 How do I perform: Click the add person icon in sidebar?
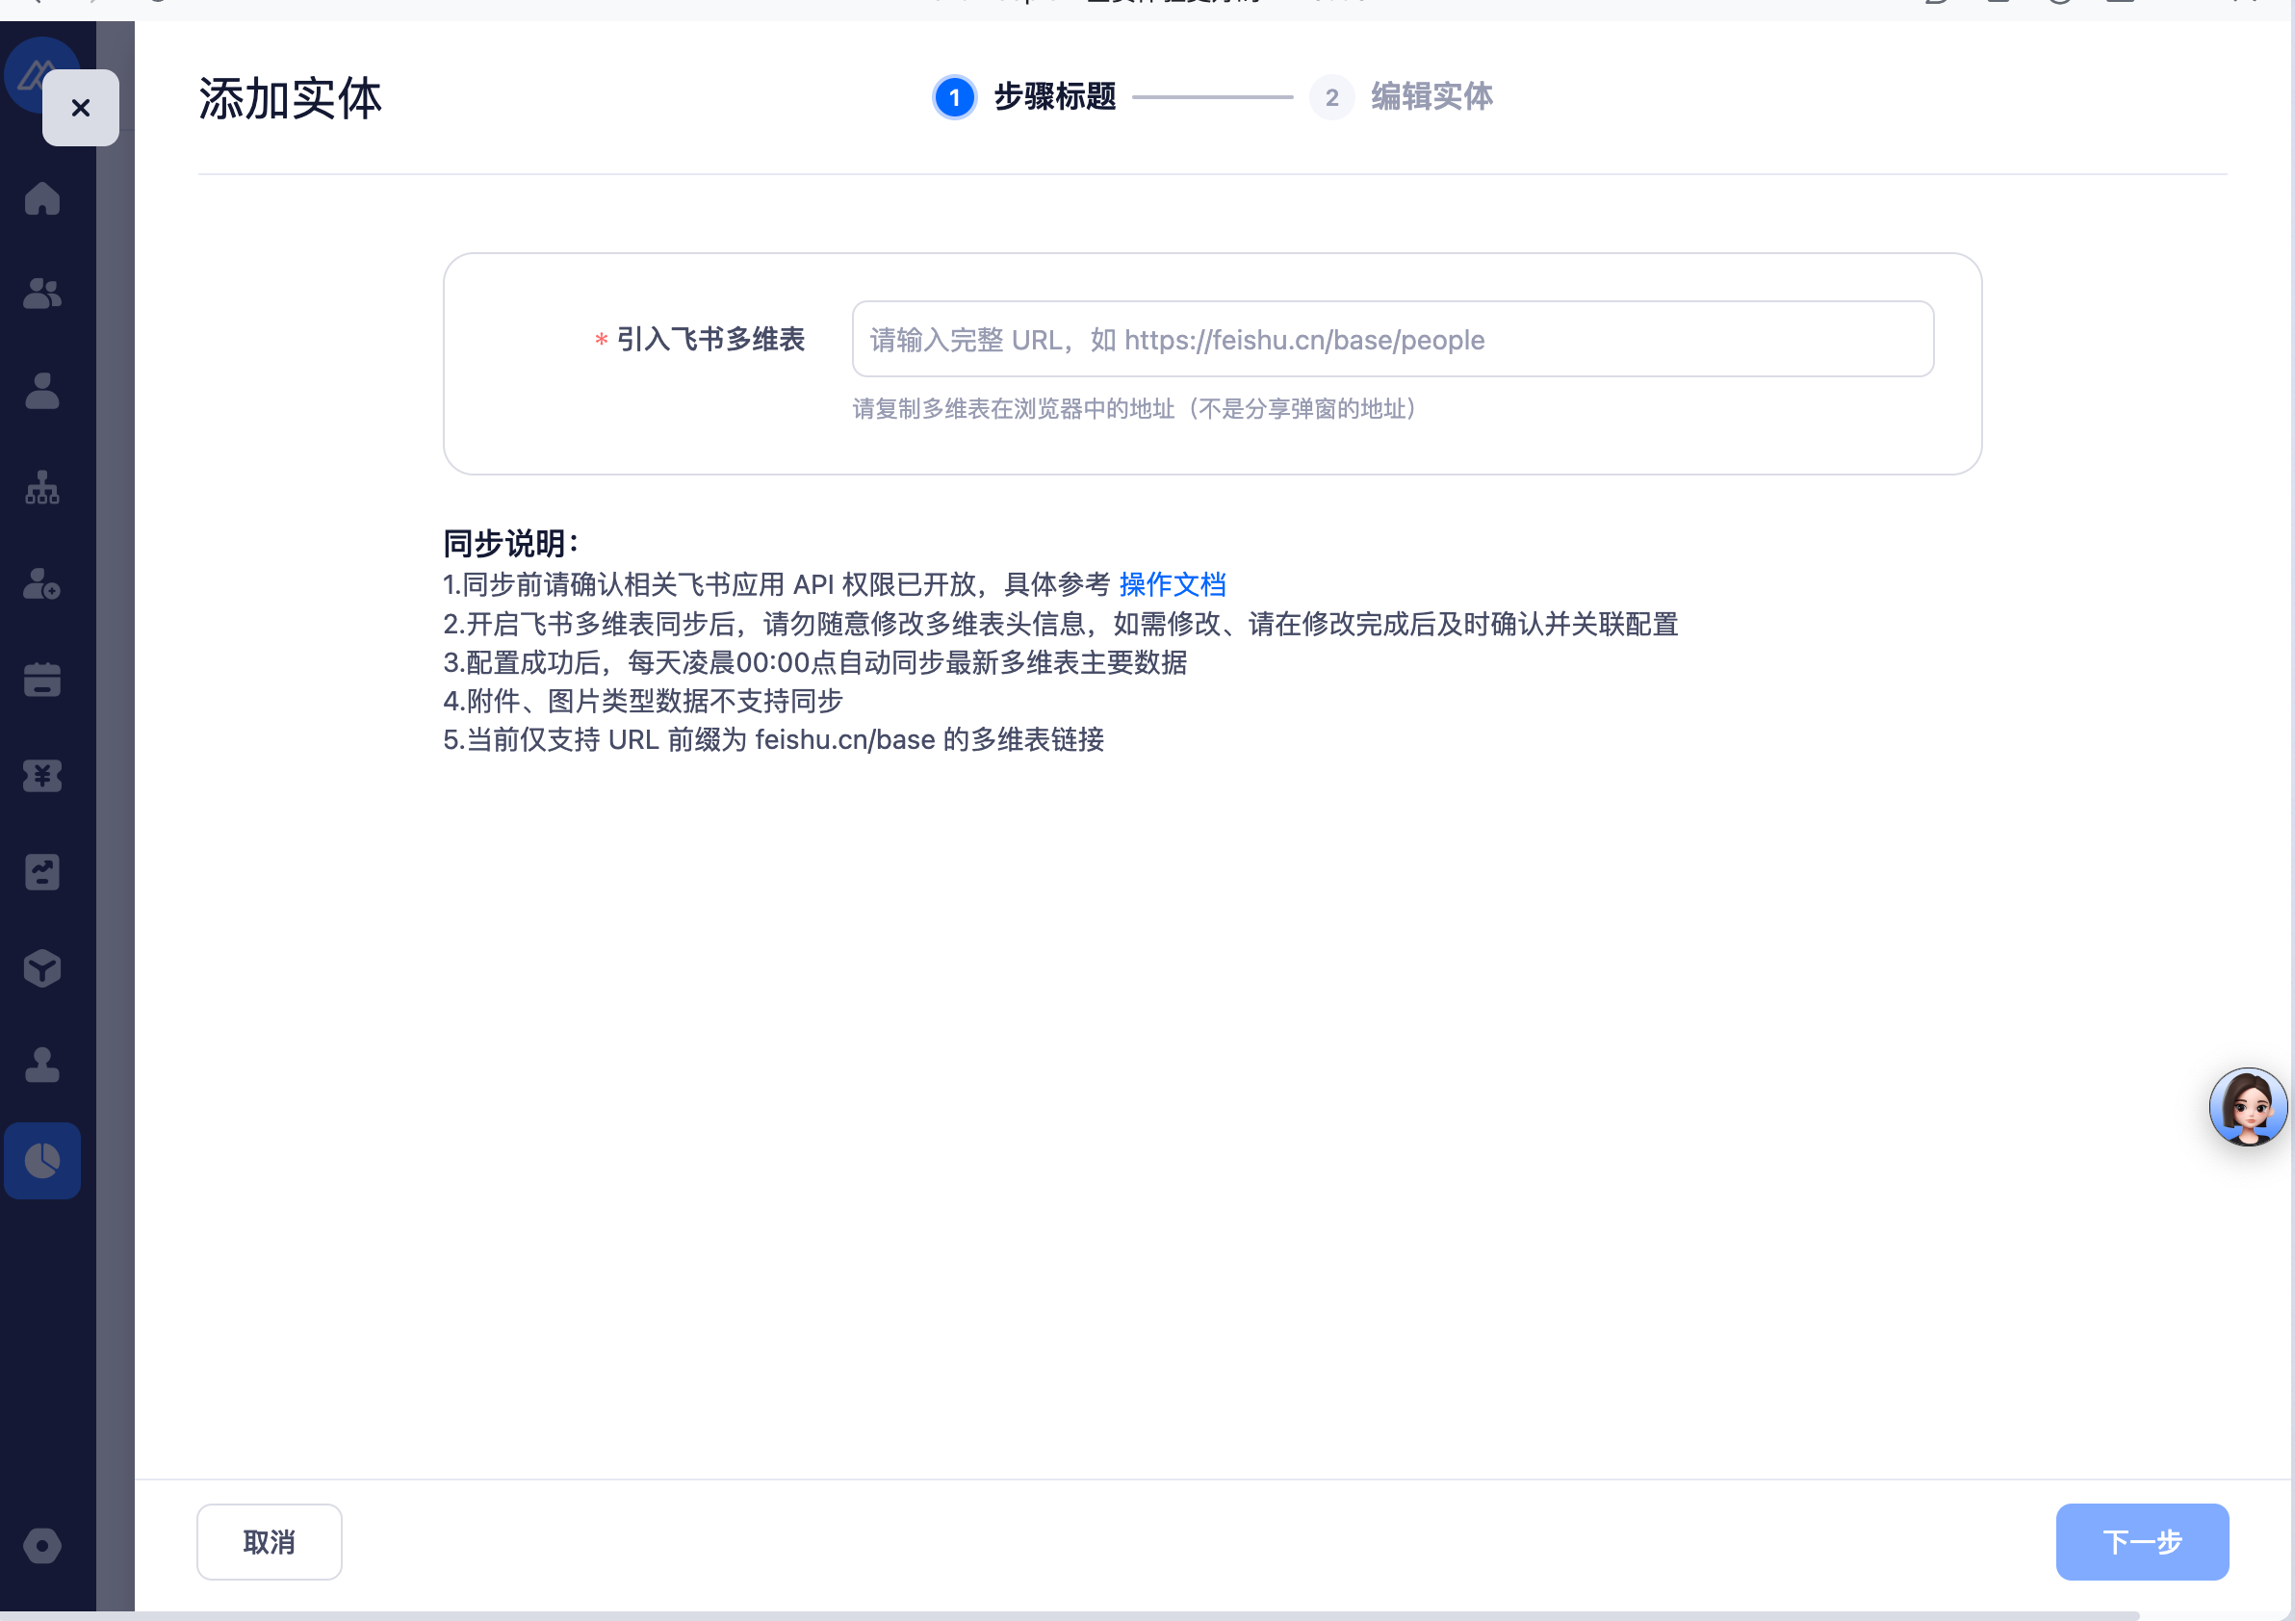coord(42,583)
